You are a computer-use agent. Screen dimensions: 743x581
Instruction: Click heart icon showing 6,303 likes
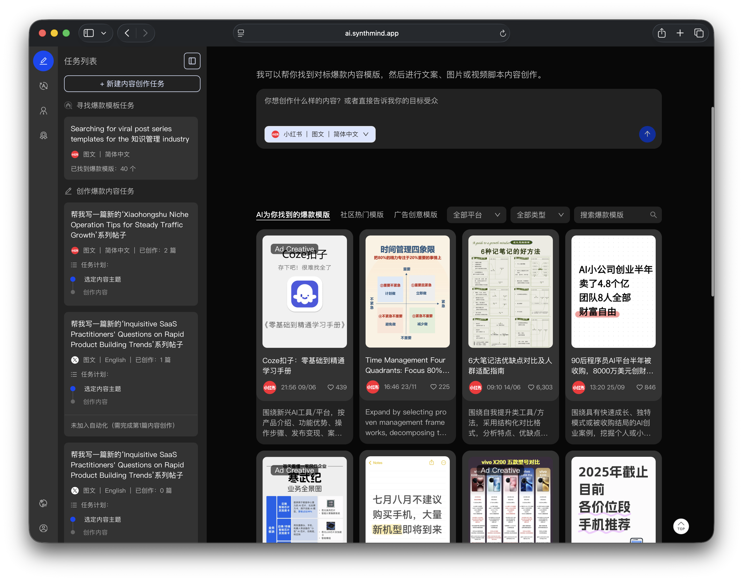tap(531, 387)
